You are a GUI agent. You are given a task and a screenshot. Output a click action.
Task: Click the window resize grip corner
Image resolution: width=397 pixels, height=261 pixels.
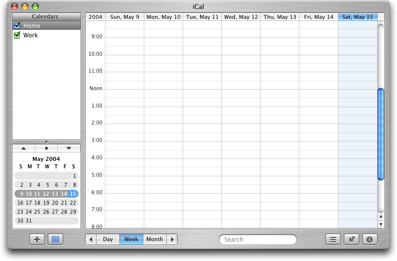(384, 243)
